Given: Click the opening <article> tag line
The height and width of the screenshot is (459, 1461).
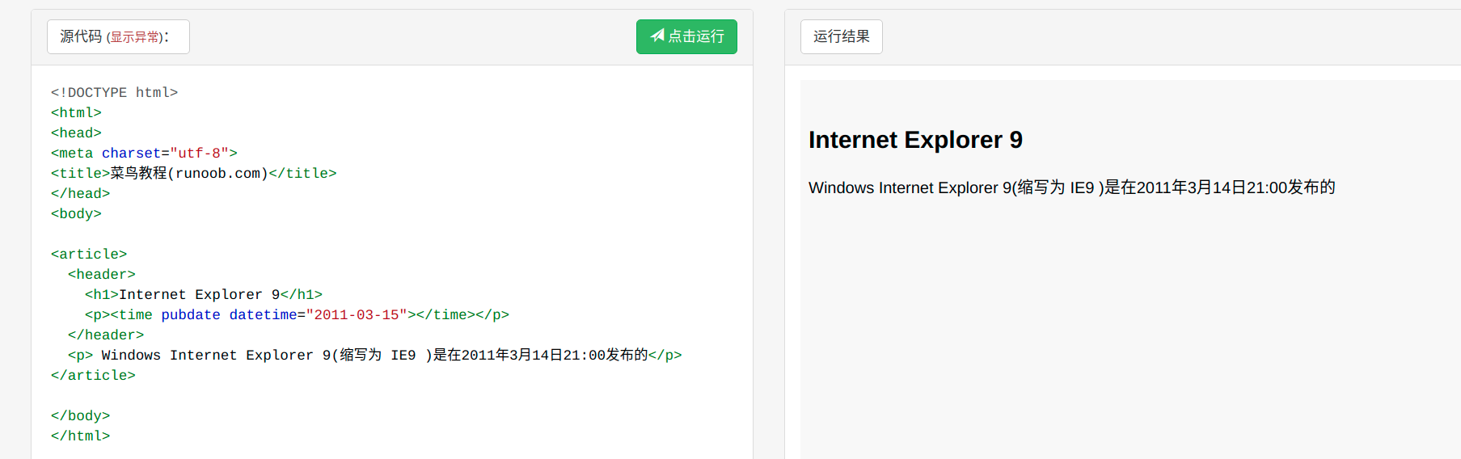Looking at the screenshot, I should 89,255.
